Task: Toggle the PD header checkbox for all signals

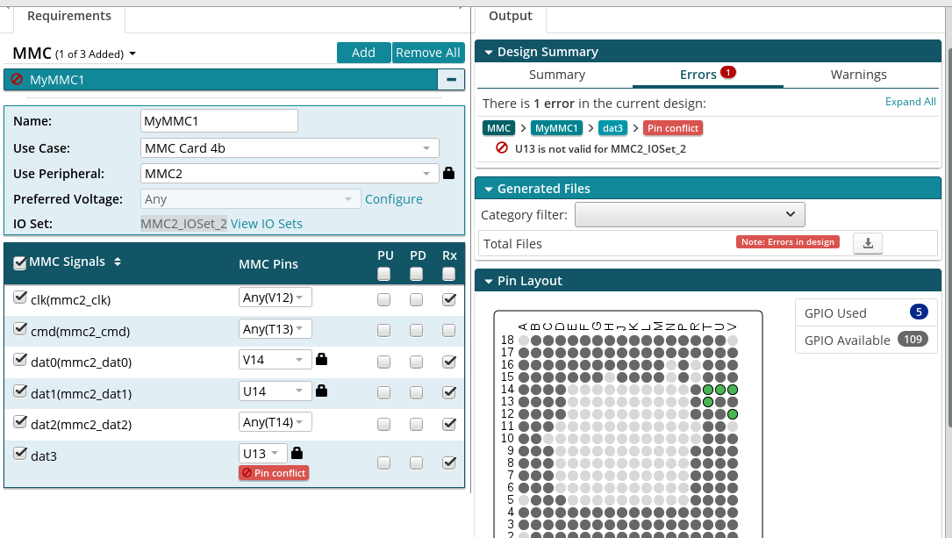Action: tap(416, 275)
